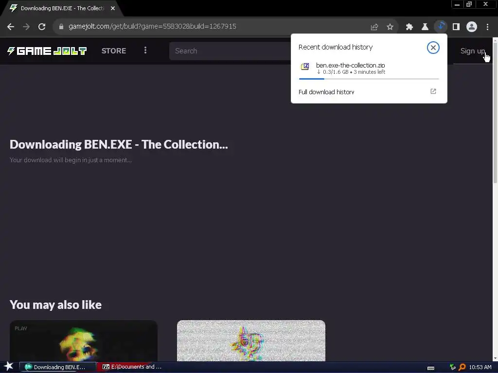This screenshot has width=498, height=373.
Task: Select the Downloading BEN.EXE browser tab
Action: [x=62, y=8]
